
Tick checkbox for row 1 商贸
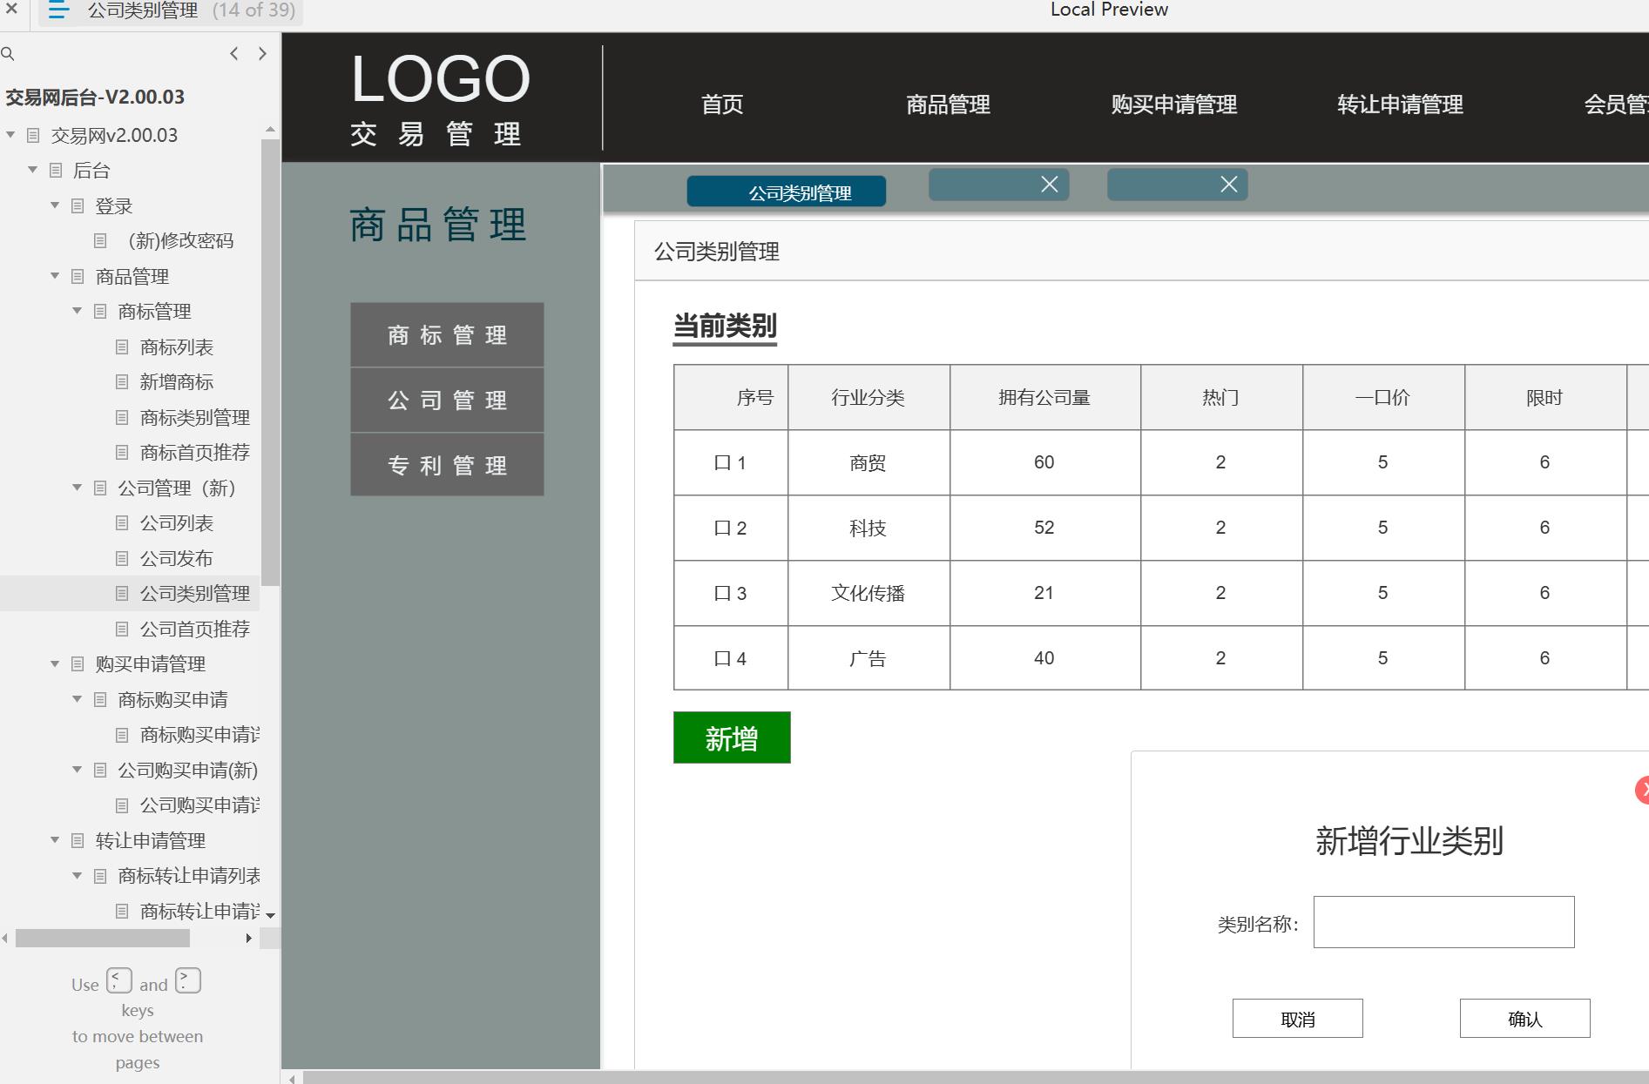pyautogui.click(x=722, y=463)
